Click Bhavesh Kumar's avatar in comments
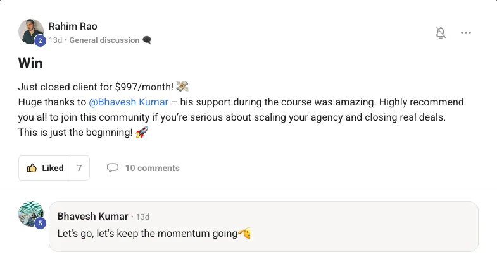The image size is (497, 257). tap(30, 214)
